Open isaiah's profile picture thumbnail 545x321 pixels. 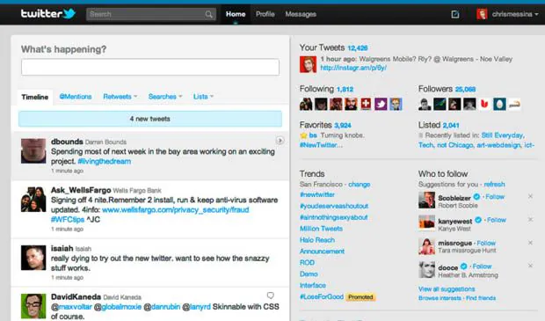point(33,258)
